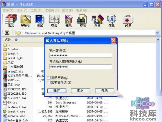The image size is (162, 122).
Task: Select the IceSword.lnk shortcut
Action: (15, 107)
